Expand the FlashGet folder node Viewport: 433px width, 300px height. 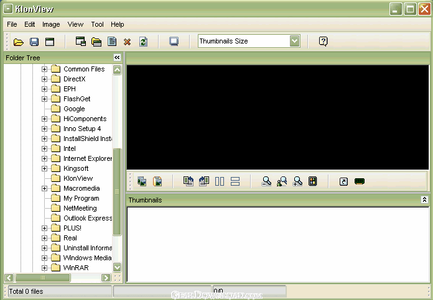tap(44, 99)
